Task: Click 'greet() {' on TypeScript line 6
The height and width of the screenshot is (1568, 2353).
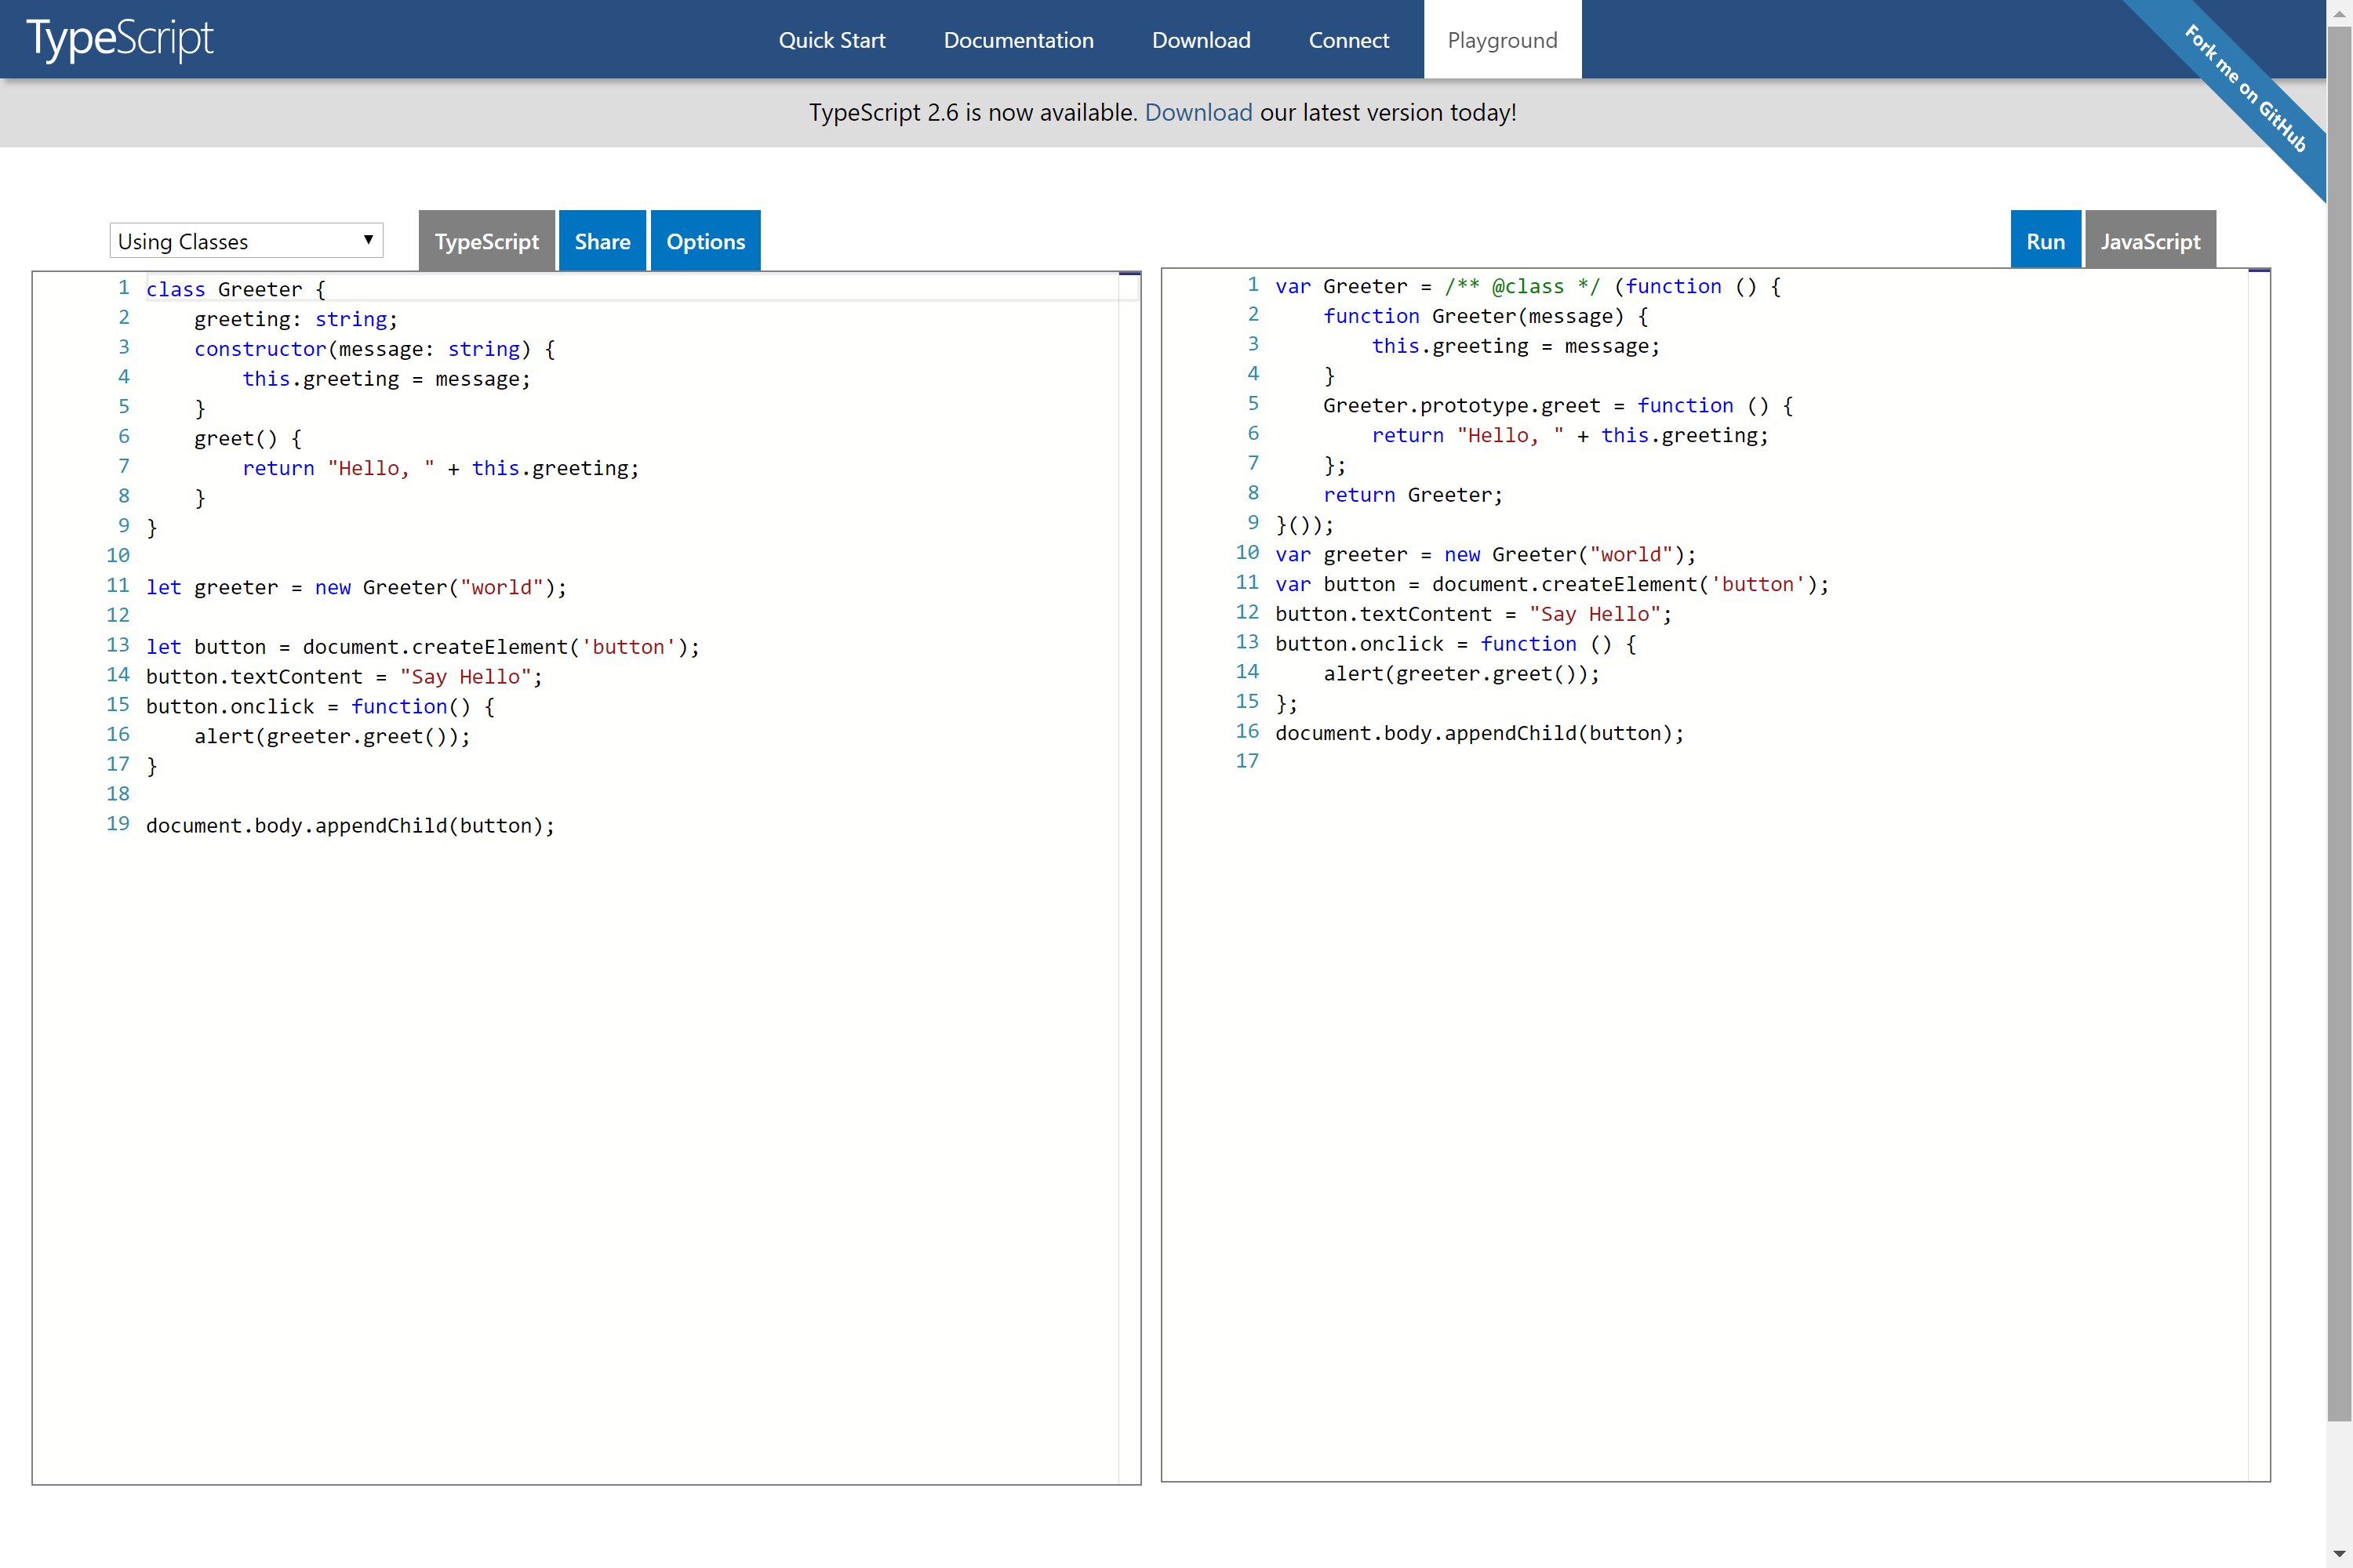Action: (247, 438)
